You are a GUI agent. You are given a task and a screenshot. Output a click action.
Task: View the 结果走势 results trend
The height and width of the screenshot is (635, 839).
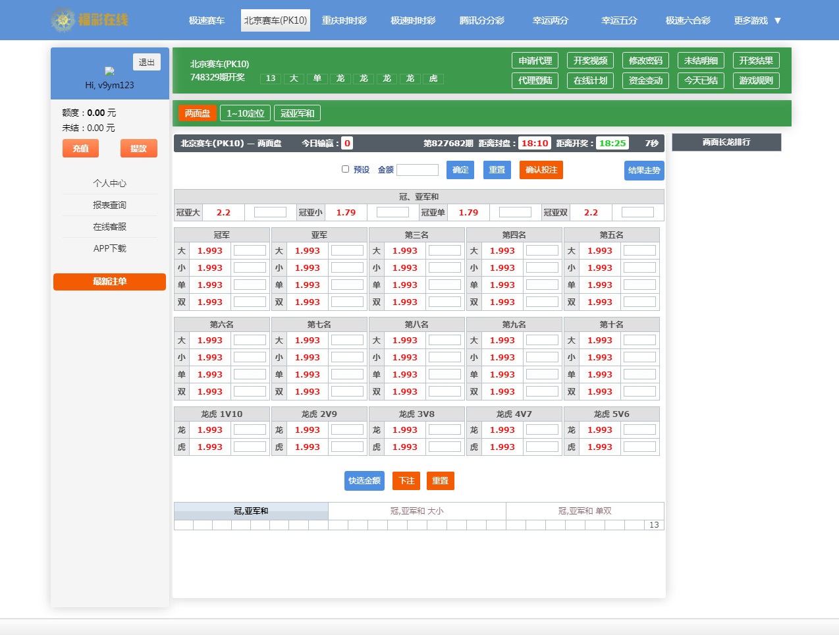pyautogui.click(x=643, y=171)
